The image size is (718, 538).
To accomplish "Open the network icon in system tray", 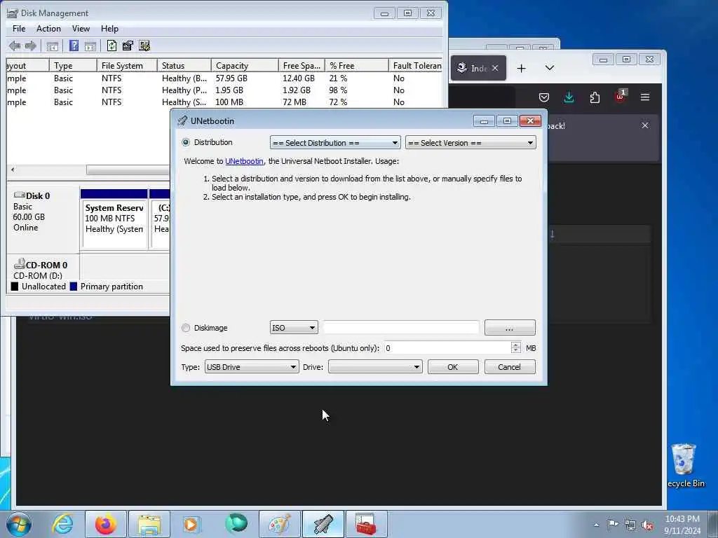I will (x=630, y=525).
